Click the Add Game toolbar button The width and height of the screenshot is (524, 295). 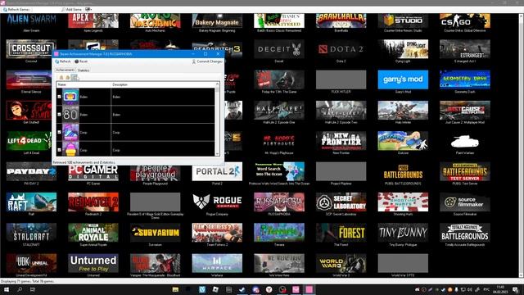(x=71, y=9)
